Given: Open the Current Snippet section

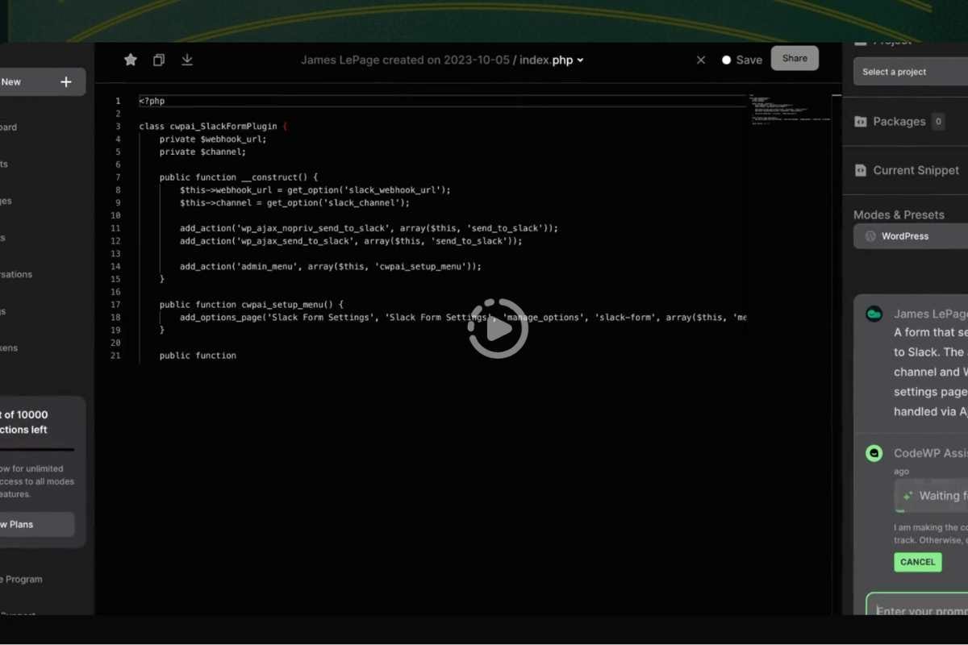Looking at the screenshot, I should pyautogui.click(x=907, y=170).
